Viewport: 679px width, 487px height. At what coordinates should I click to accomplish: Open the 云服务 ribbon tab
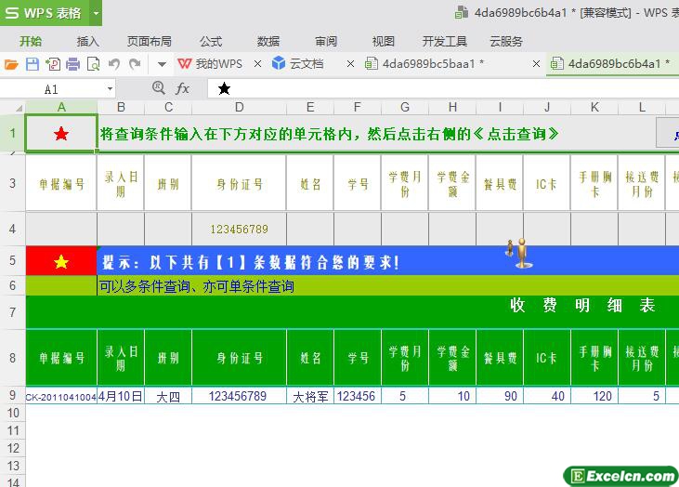click(x=506, y=41)
